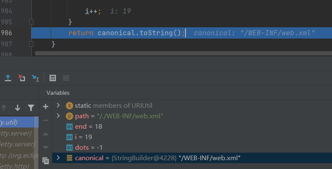332x169 pixels.
Task: Click the frames filter funnel icon
Action: point(31,108)
